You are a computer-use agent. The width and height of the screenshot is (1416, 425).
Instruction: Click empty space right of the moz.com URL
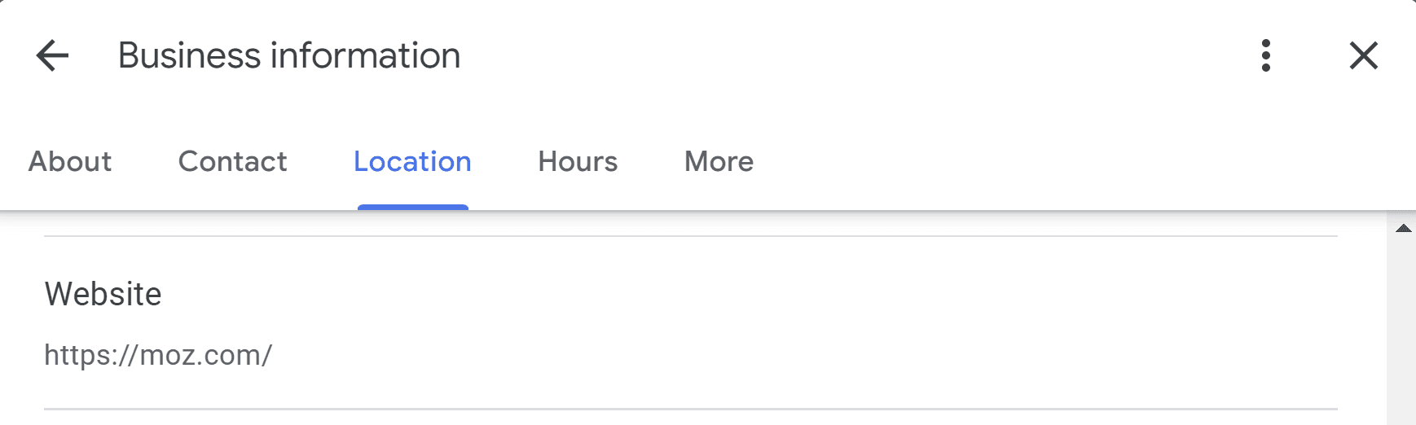coord(733,355)
